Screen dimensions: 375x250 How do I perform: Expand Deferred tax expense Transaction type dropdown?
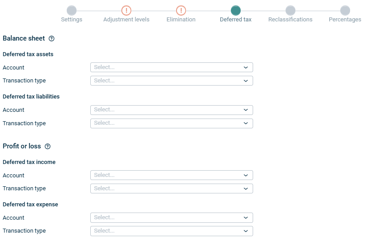[x=171, y=231]
